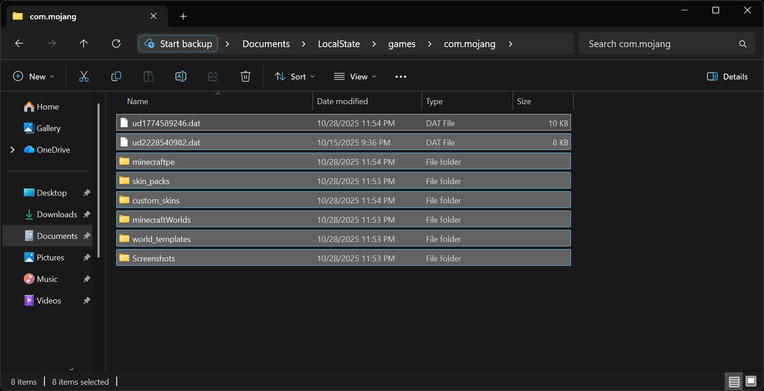Expand chevron after games breadcrumb
The width and height of the screenshot is (764, 391).
point(430,44)
